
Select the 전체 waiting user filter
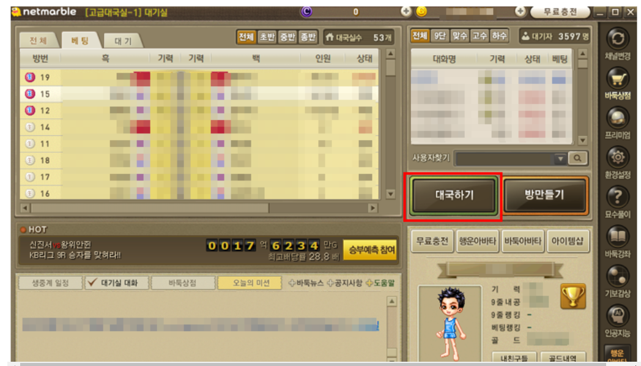click(420, 36)
